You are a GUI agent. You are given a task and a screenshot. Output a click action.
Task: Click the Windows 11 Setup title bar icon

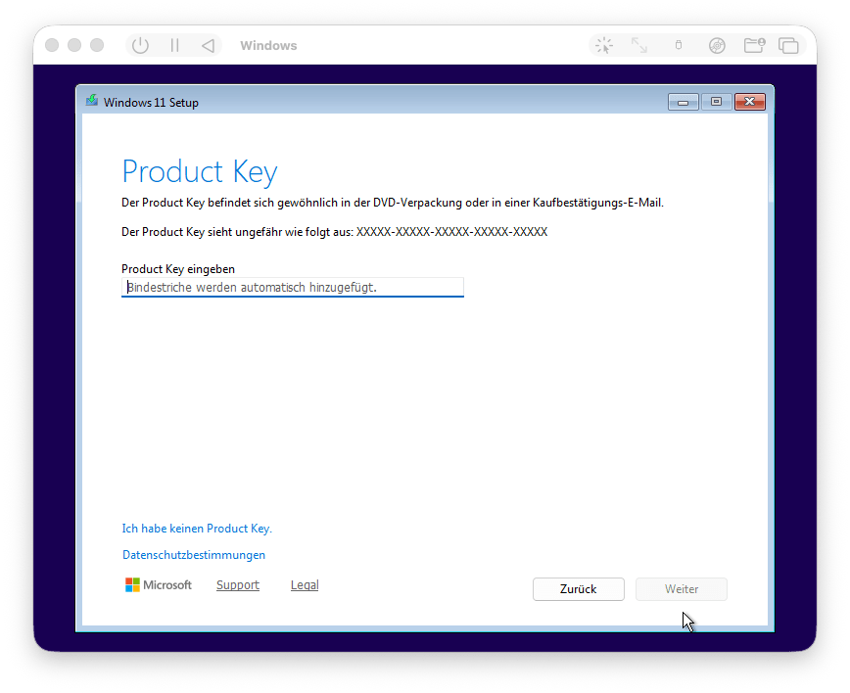coord(92,102)
